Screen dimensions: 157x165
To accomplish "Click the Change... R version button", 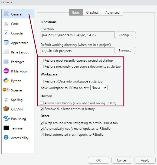I will 125,35.
